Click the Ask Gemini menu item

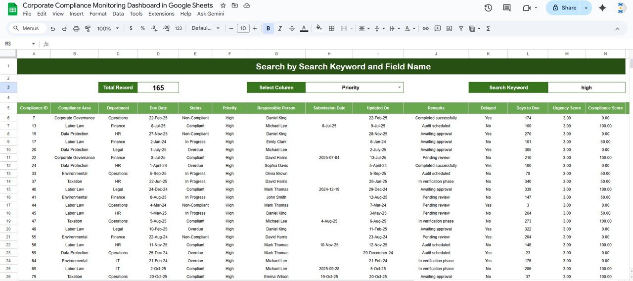tap(211, 14)
